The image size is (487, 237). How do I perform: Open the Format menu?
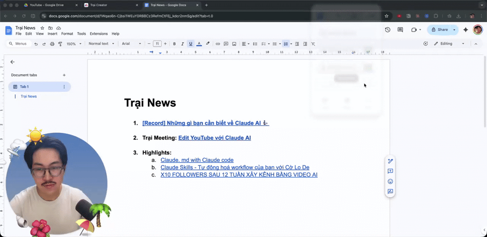(67, 33)
